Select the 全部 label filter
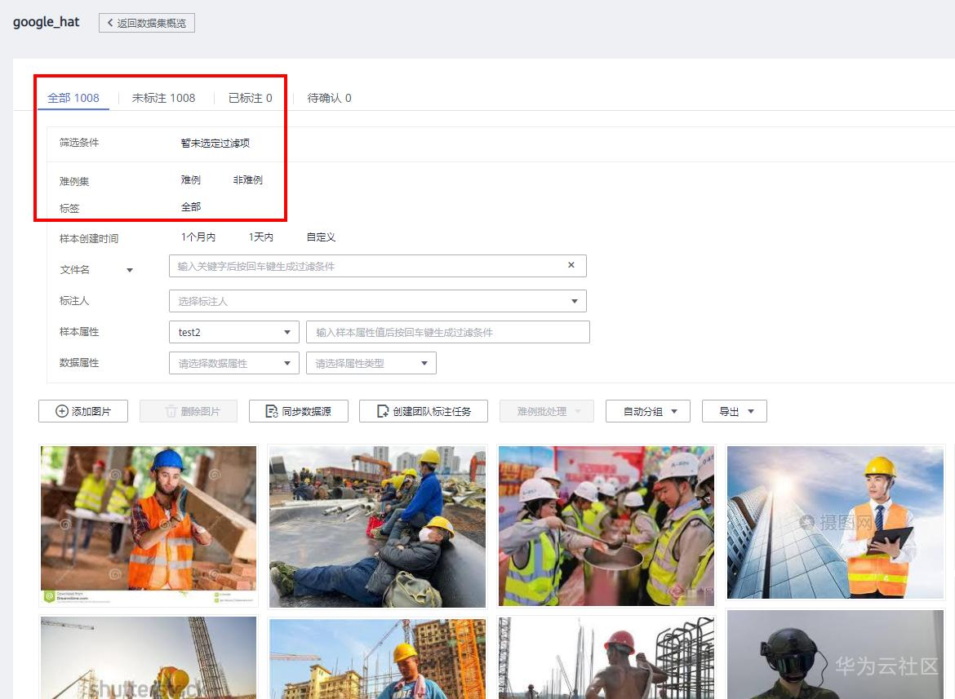This screenshot has height=699, width=955. [x=191, y=207]
